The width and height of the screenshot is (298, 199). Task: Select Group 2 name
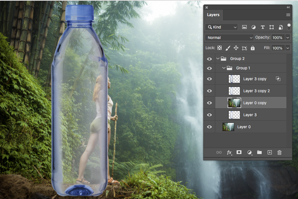point(237,59)
